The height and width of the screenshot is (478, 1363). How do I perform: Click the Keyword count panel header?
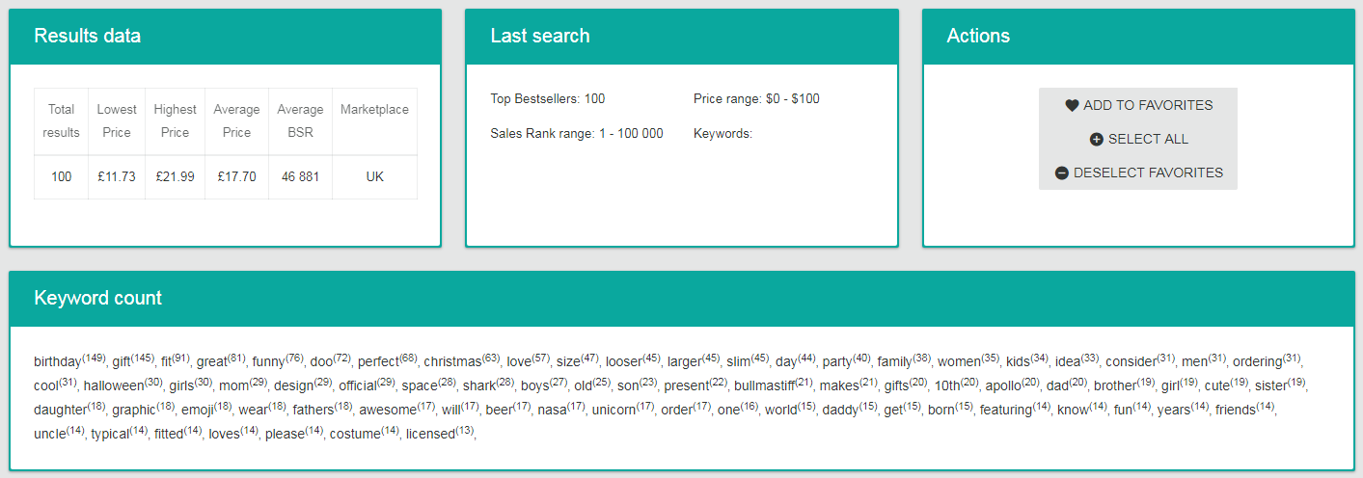(682, 299)
